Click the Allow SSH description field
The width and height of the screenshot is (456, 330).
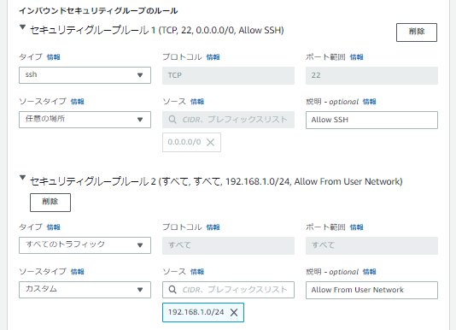click(x=371, y=120)
